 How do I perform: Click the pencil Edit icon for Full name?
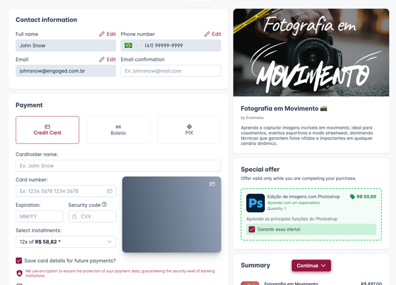(x=102, y=34)
